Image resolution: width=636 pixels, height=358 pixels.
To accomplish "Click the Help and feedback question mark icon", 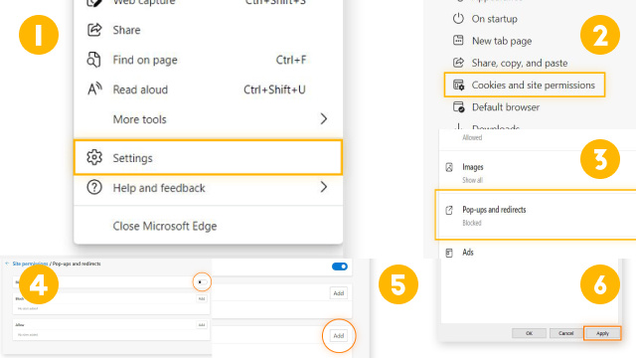I will click(94, 188).
